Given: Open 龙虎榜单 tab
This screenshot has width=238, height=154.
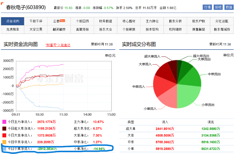Looking at the screenshot, I should 13,29.
